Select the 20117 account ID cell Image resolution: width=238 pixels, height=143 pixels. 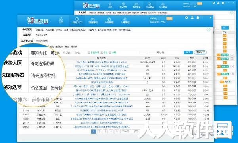coord(26,123)
